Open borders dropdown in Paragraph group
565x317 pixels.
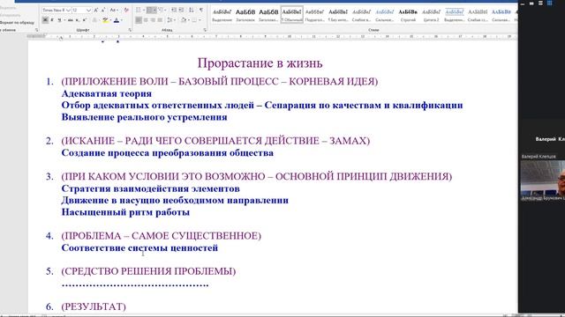200,20
